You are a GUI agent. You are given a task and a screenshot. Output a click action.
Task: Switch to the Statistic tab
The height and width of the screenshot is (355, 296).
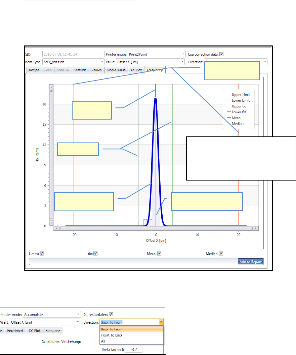(80, 70)
